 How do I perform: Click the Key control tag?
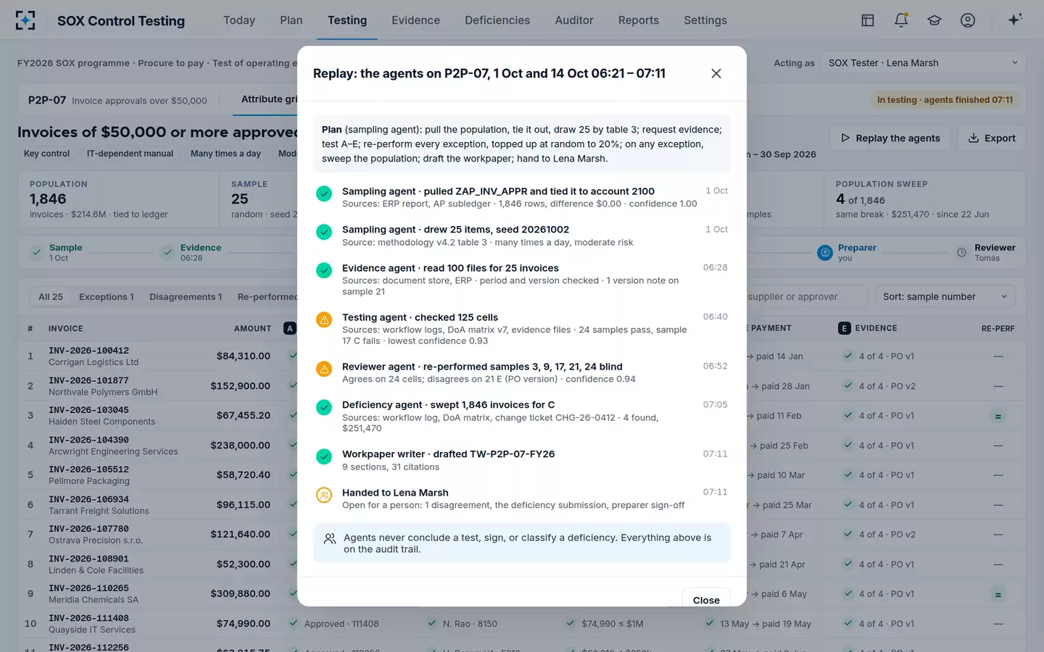pos(46,154)
